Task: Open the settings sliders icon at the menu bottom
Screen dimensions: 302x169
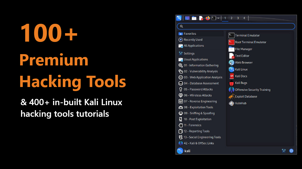Action: (x=284, y=151)
